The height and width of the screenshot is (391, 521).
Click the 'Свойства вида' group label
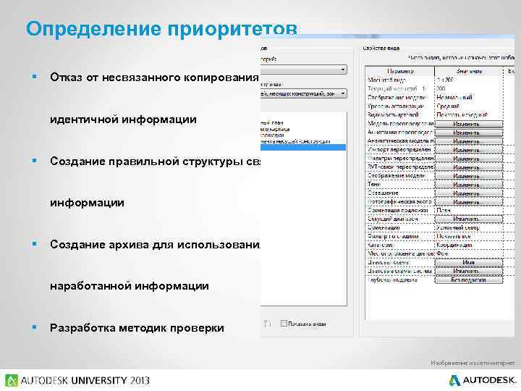[x=381, y=49]
